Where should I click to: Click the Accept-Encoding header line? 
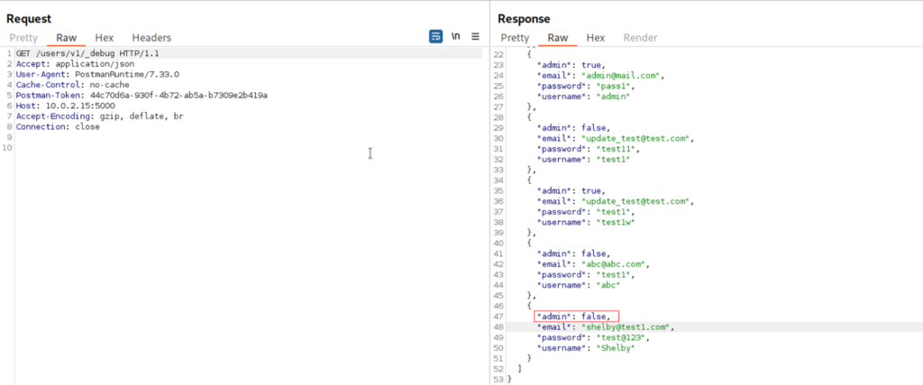point(99,116)
